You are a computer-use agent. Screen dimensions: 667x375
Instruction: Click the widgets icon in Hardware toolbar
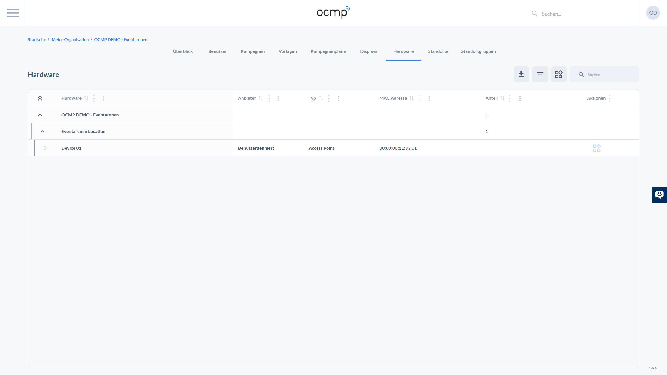coord(559,74)
